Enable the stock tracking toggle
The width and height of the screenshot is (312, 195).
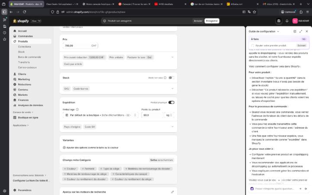171,78
